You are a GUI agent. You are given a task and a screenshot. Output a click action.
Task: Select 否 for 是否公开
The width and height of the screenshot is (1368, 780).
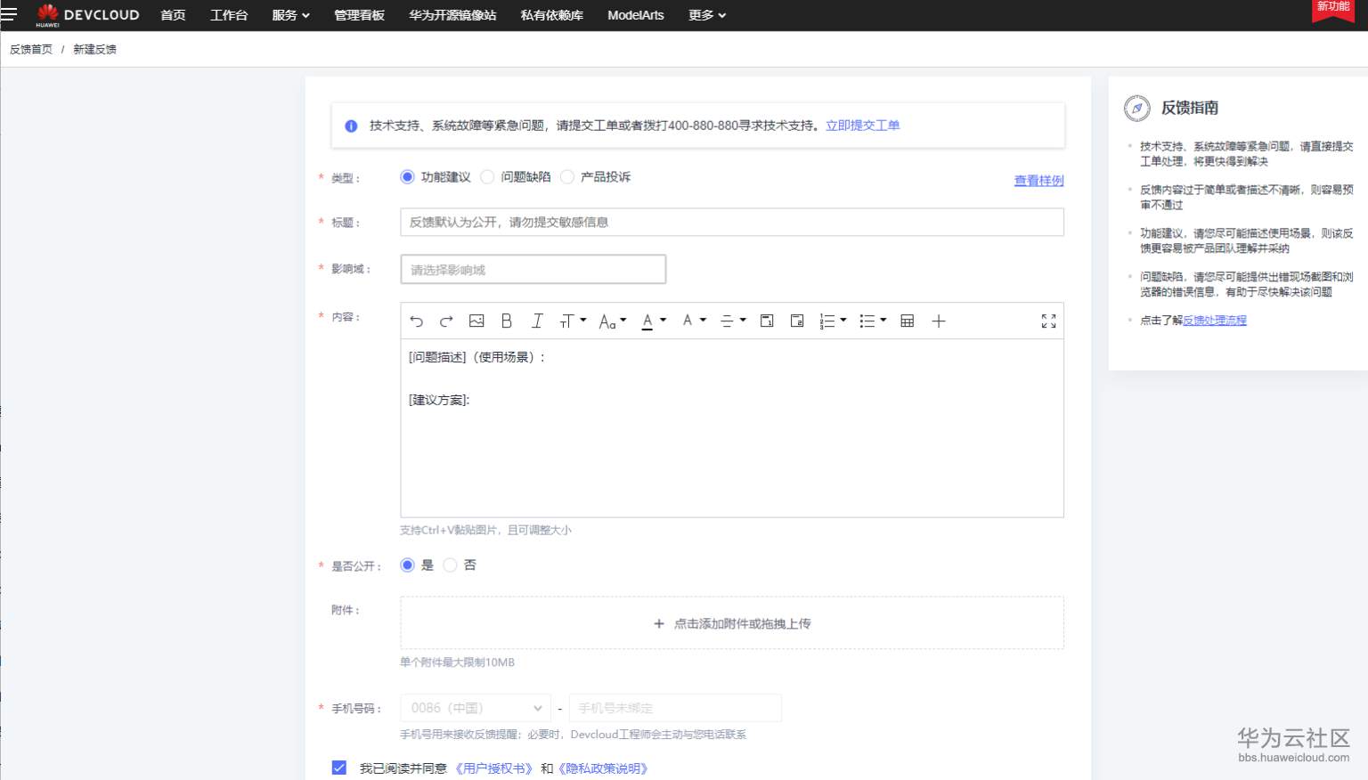point(450,565)
